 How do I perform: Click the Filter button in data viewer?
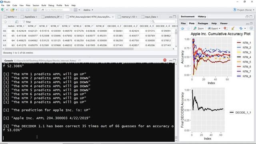pos(27,22)
